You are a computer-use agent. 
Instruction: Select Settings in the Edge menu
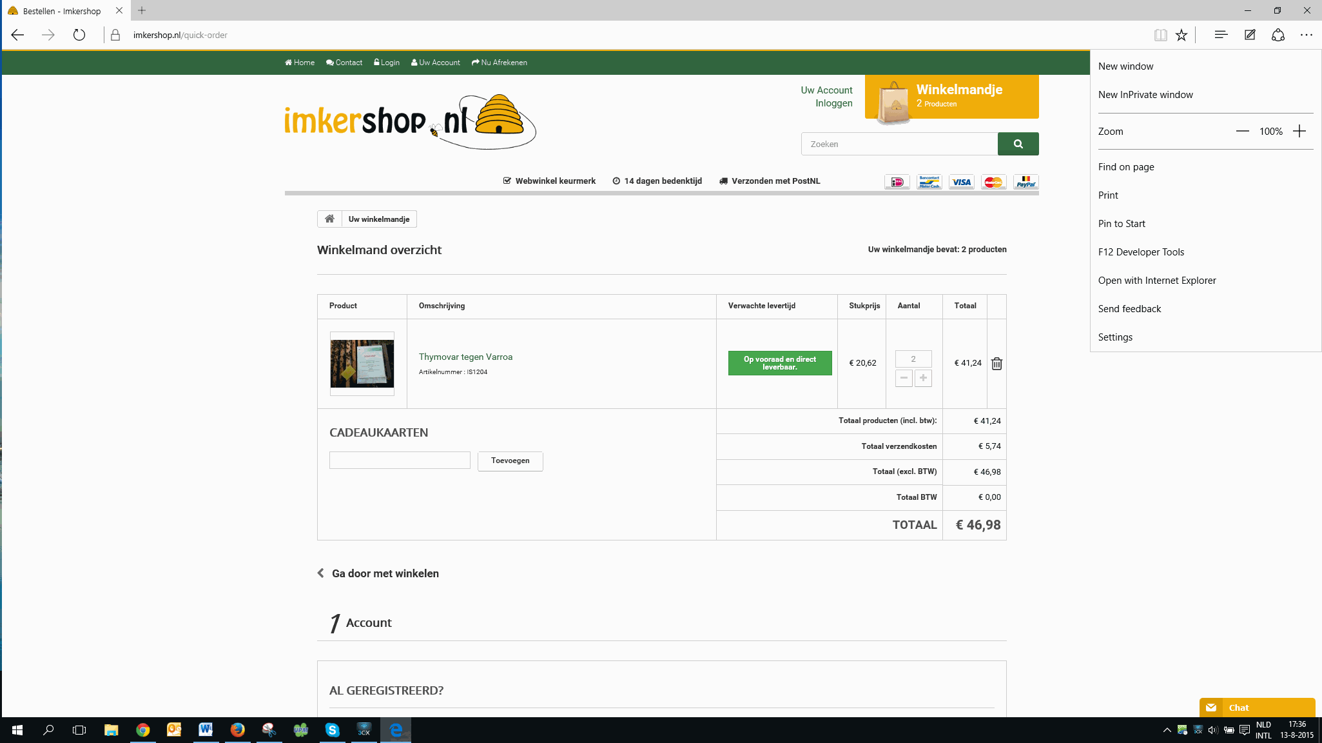pos(1115,337)
